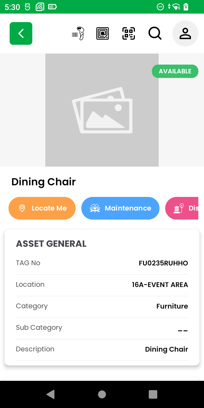The image size is (204, 408).
Task: Open the QR code scanner
Action: pos(129,33)
